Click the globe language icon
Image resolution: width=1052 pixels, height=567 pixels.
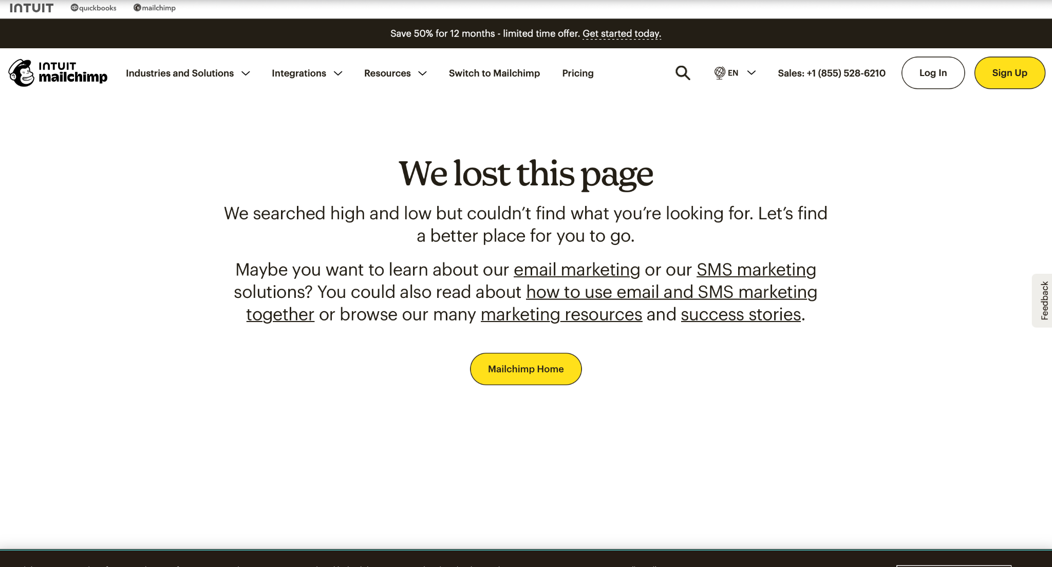coord(720,73)
